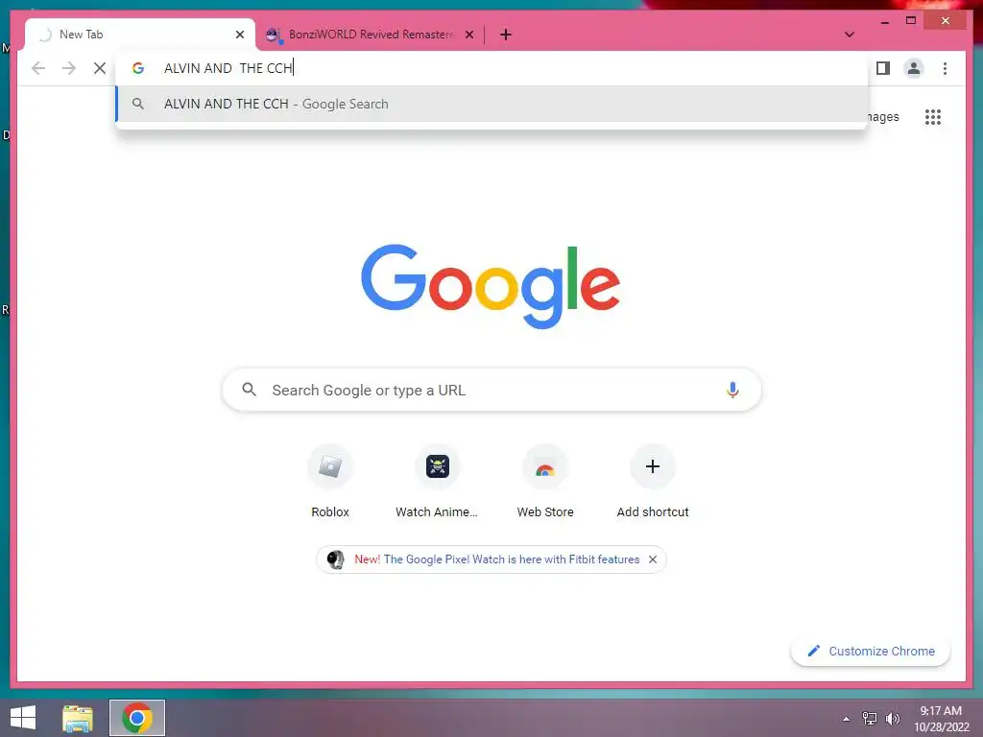Close the BonziWORLD Revived tab
This screenshot has width=983, height=737.
469,35
